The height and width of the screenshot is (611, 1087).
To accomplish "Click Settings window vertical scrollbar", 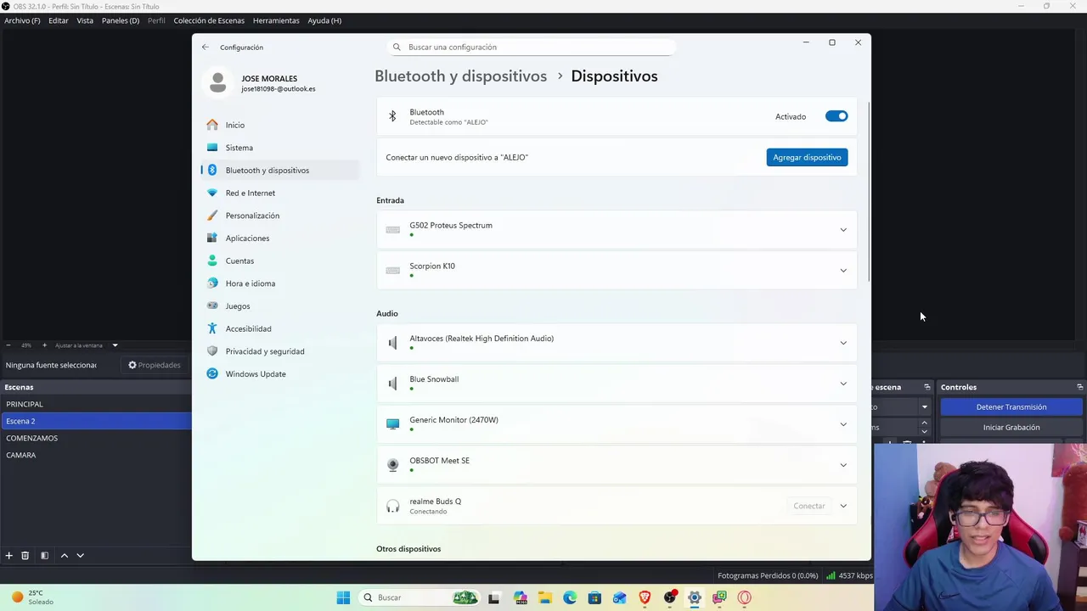I will [868, 193].
